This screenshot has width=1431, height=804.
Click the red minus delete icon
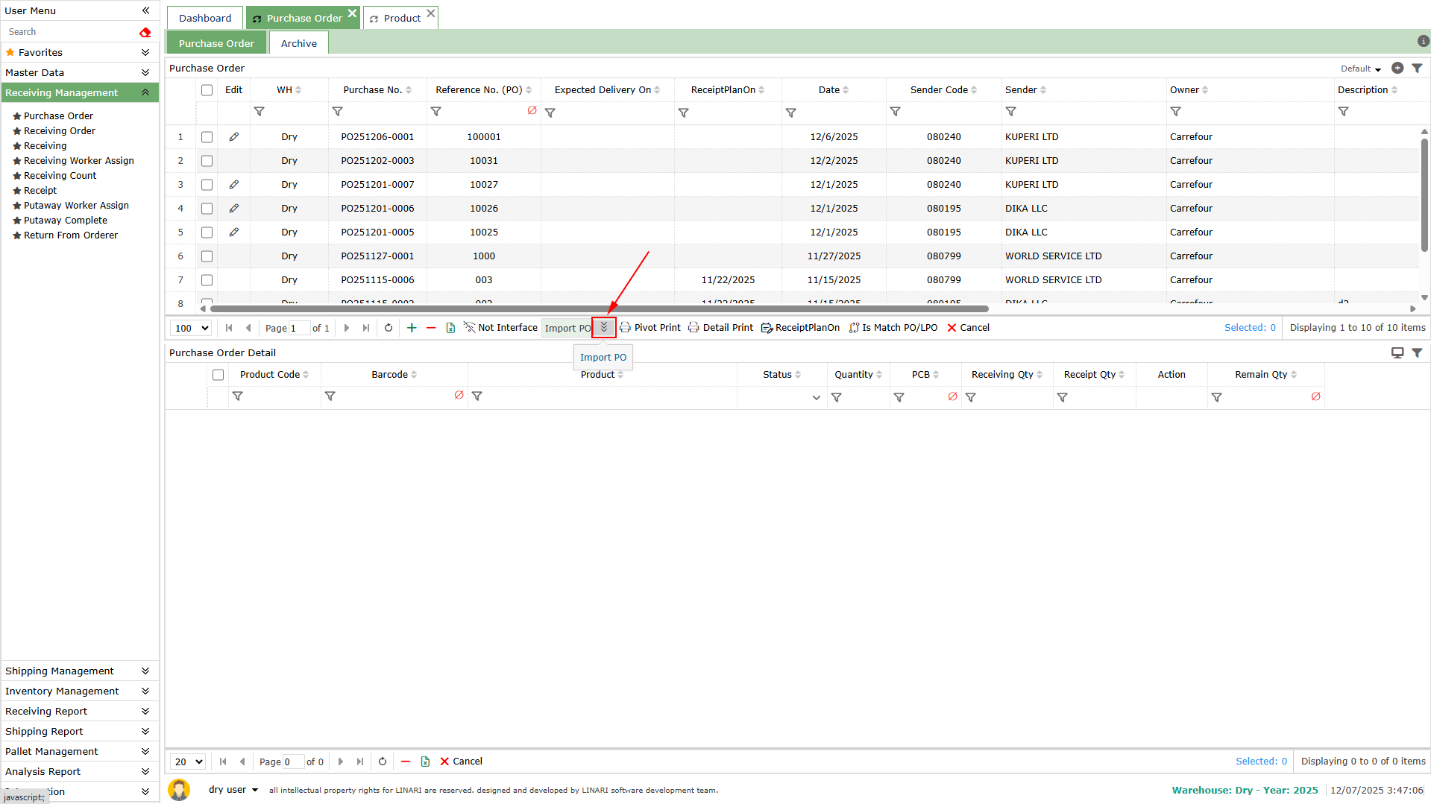coord(431,328)
